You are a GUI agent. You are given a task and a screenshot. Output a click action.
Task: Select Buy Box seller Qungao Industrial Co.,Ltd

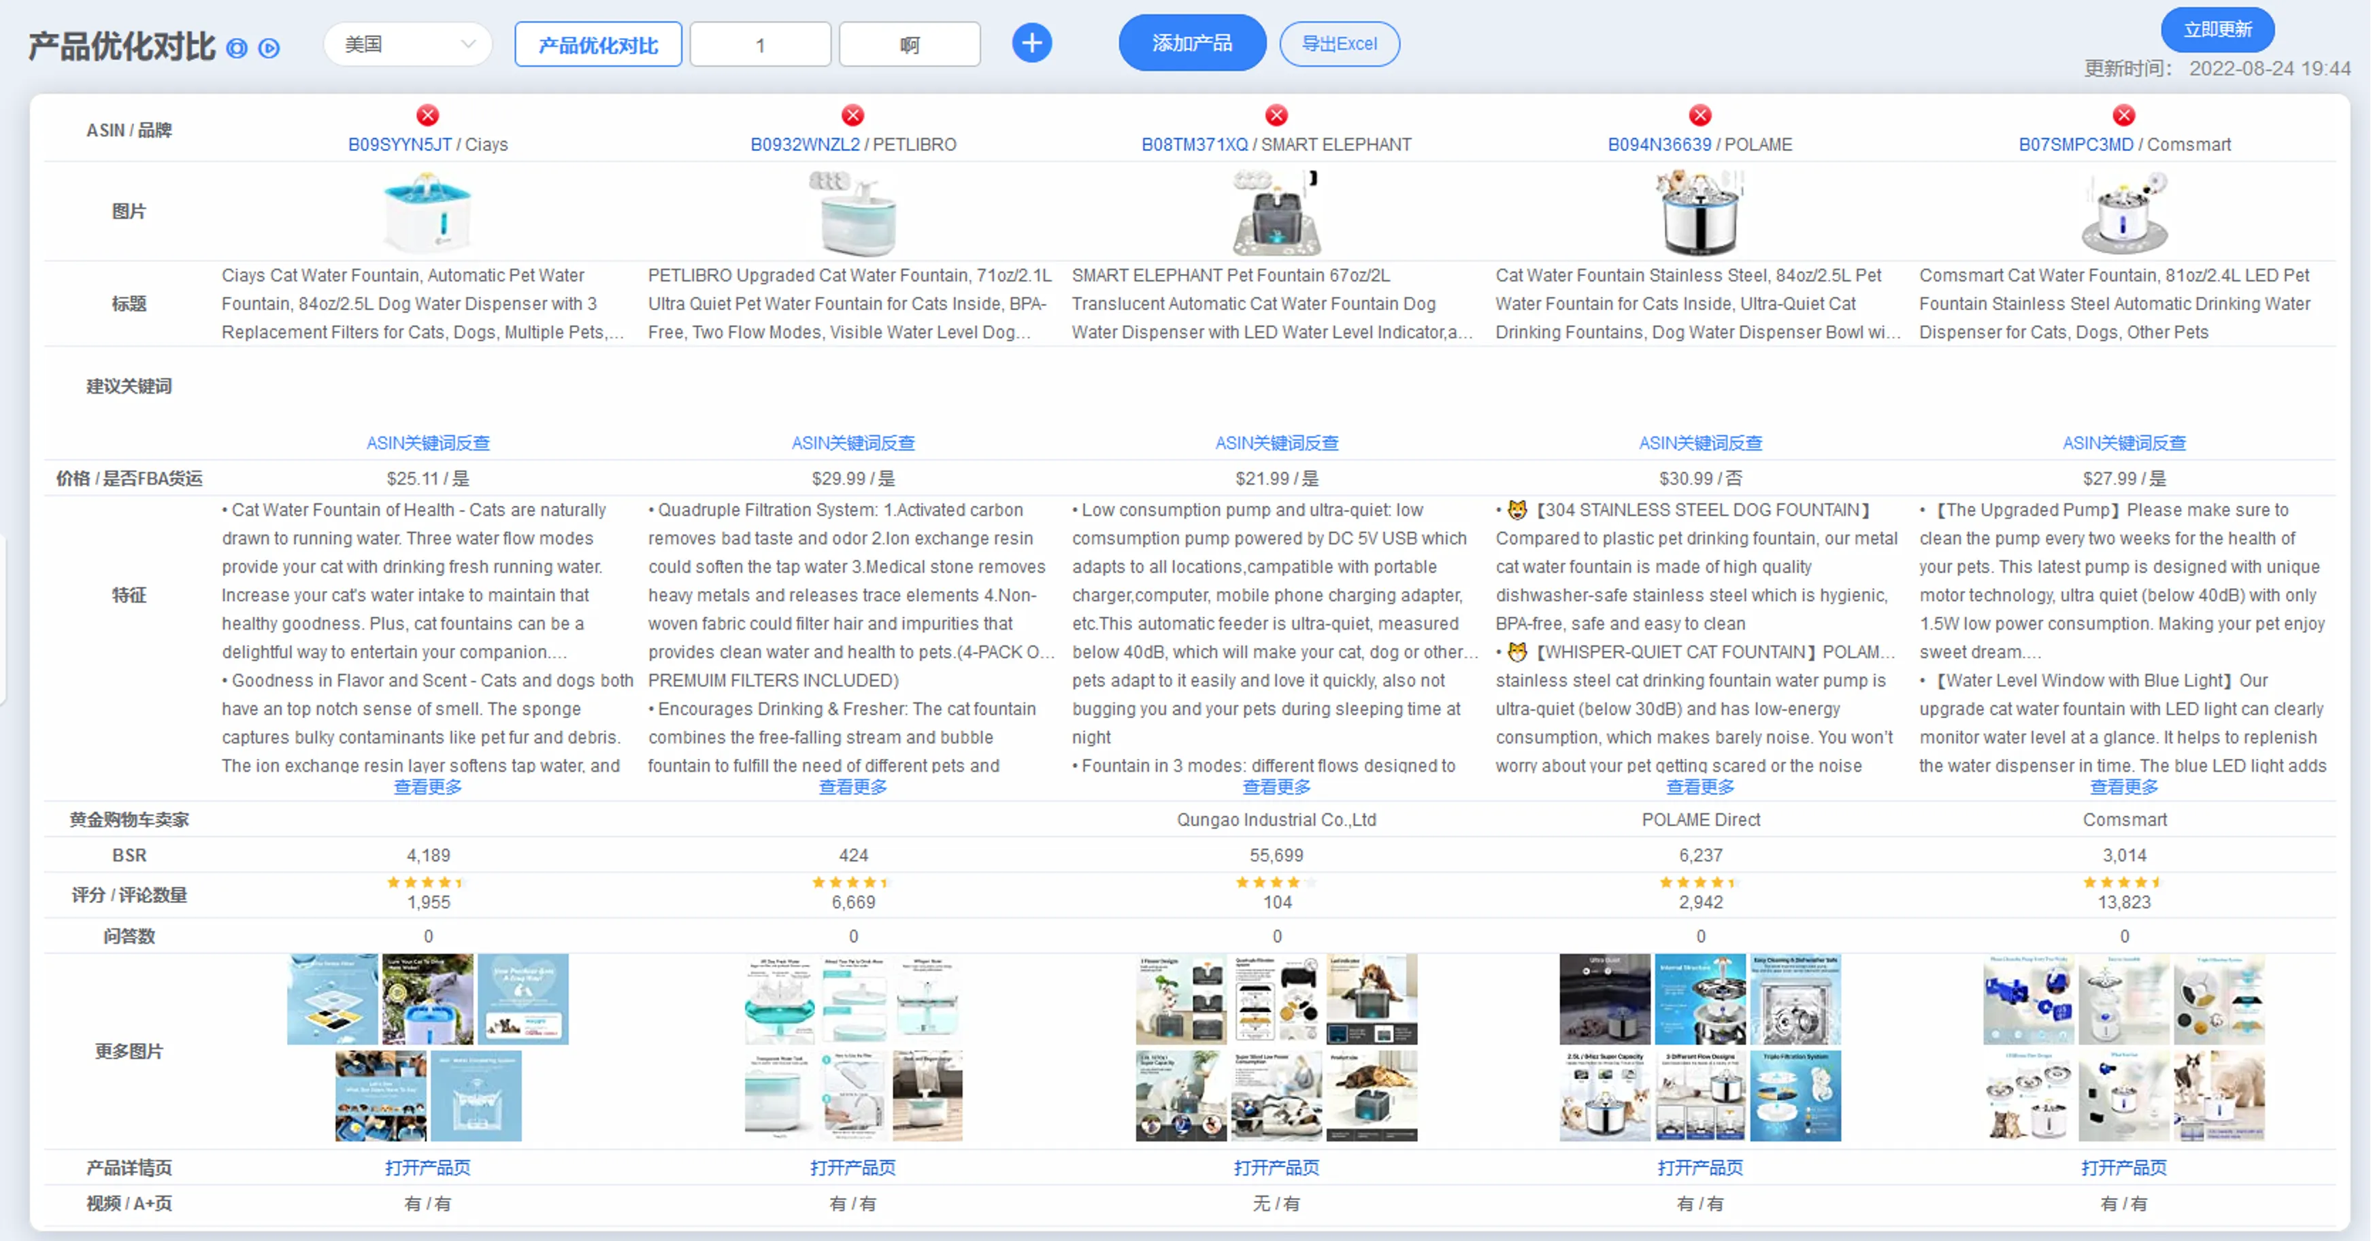[1276, 819]
